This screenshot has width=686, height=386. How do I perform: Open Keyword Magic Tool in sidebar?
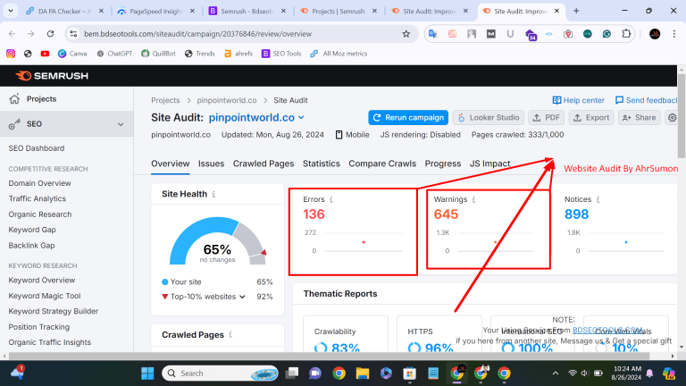(45, 296)
